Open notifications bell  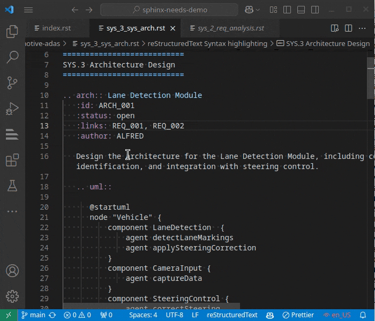[x=363, y=315]
